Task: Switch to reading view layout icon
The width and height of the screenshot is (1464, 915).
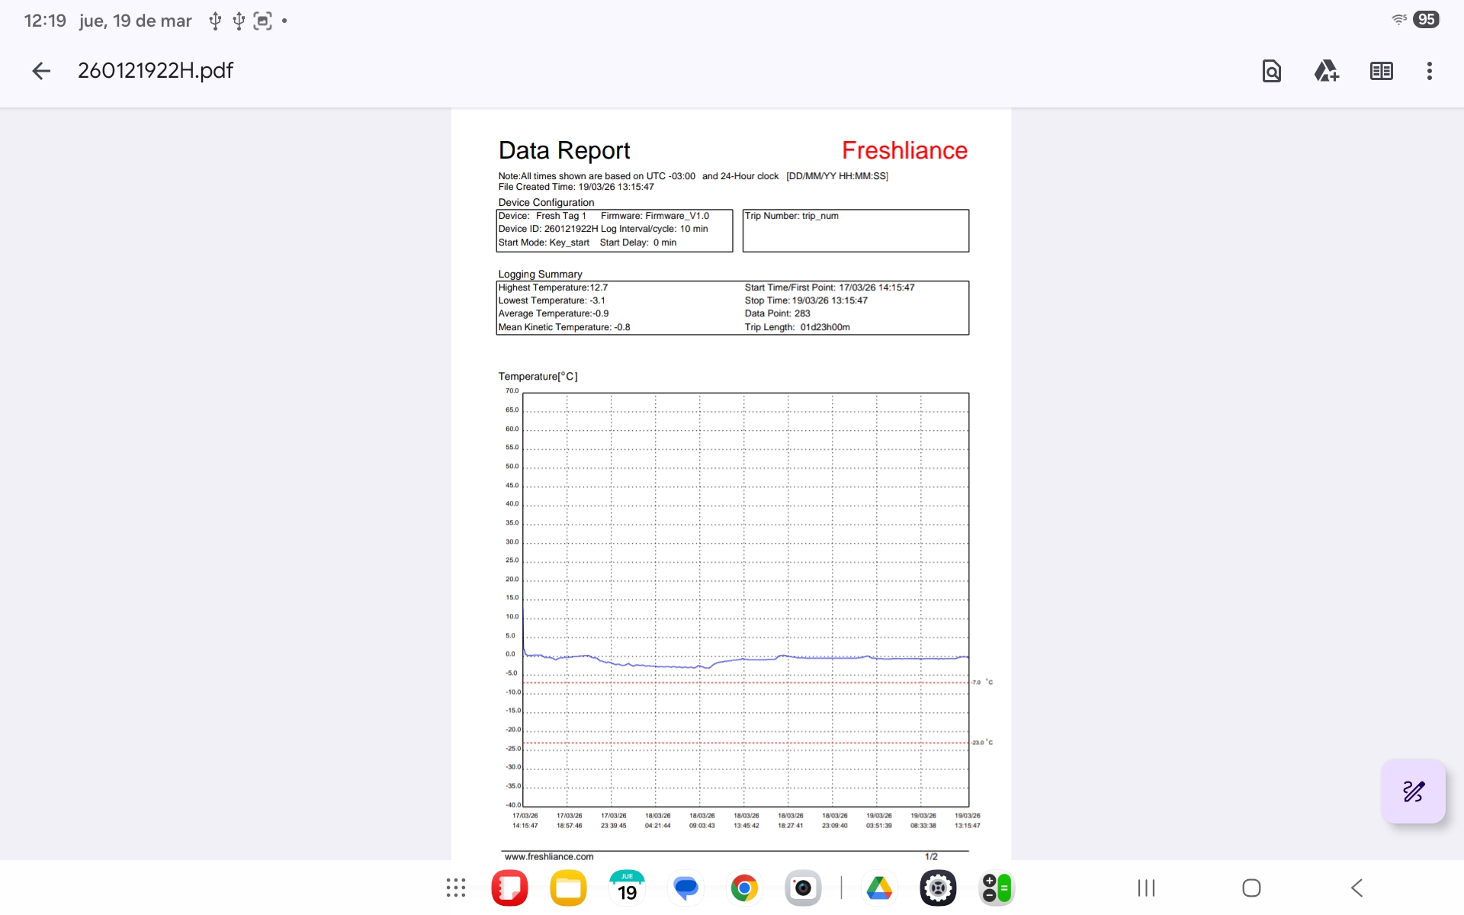Action: click(1381, 71)
